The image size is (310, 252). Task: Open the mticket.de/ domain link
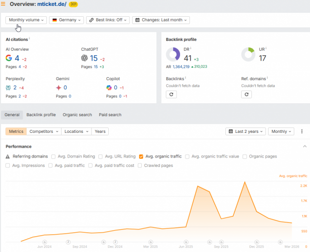point(52,4)
